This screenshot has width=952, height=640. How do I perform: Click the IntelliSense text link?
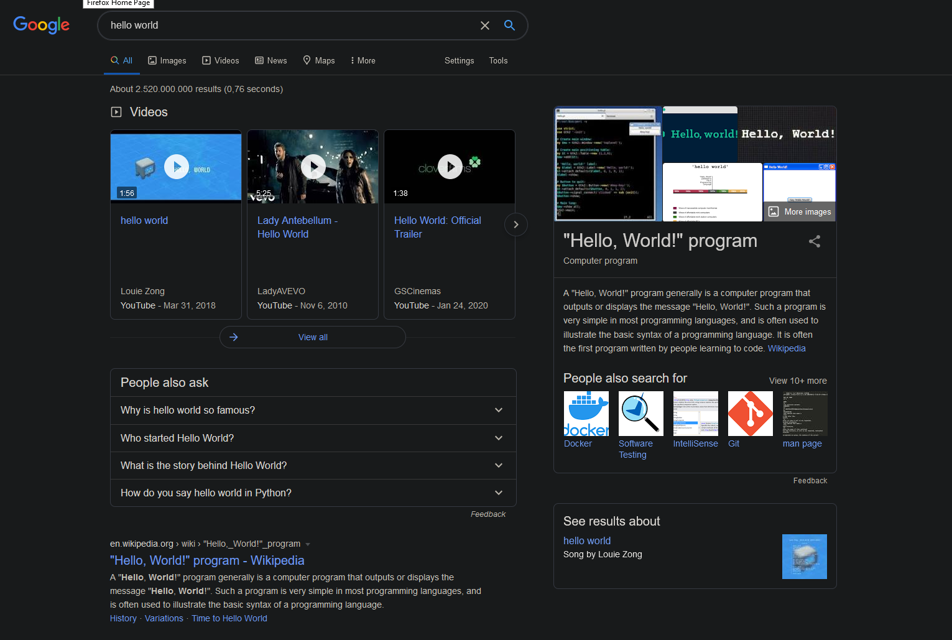click(695, 443)
